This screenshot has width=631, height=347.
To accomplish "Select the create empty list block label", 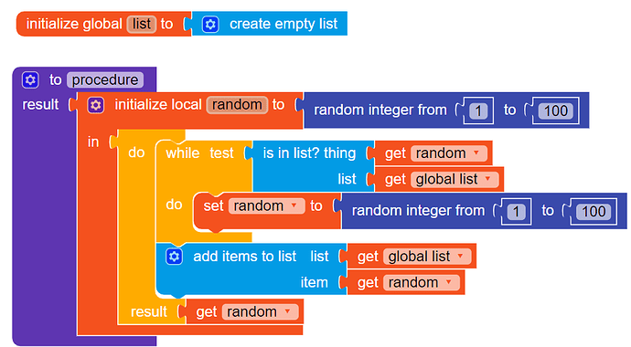I will pyautogui.click(x=283, y=24).
